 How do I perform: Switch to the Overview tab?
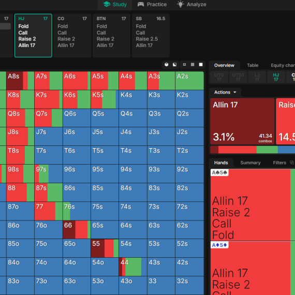click(x=224, y=65)
